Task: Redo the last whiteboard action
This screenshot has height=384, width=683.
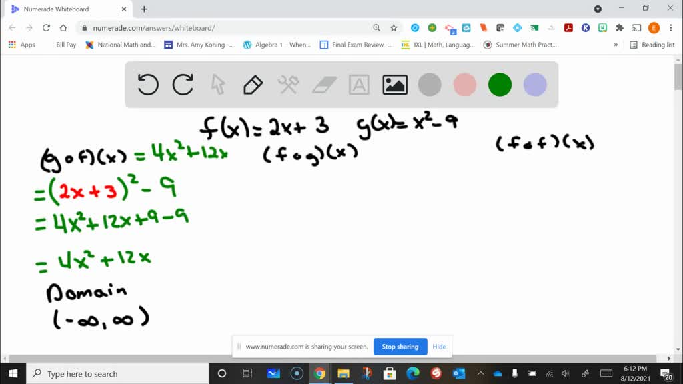Action: pos(183,85)
